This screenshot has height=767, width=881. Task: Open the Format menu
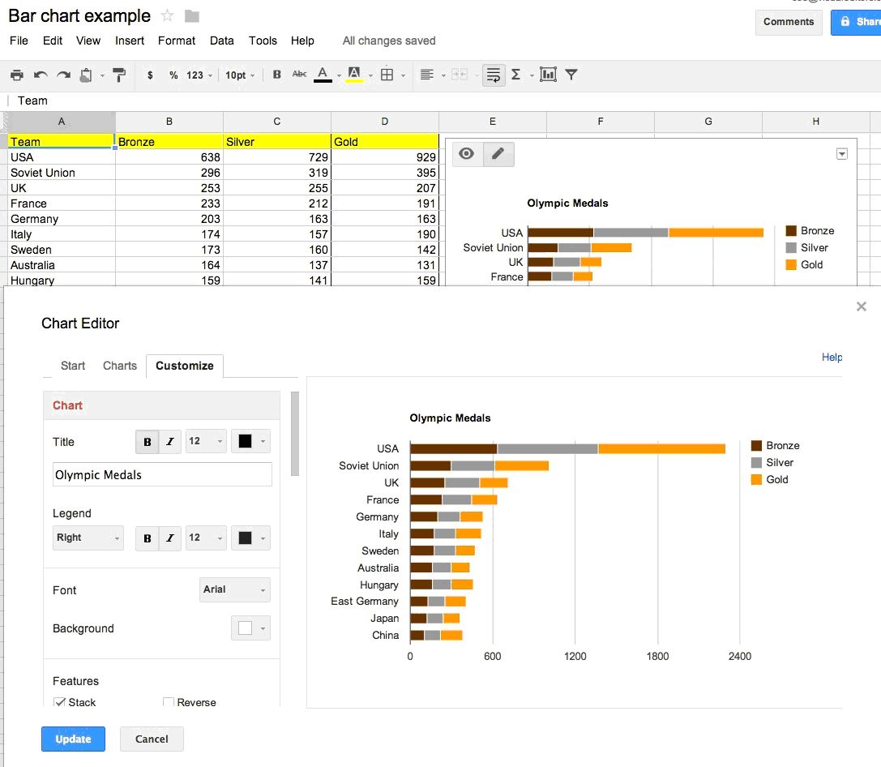pyautogui.click(x=177, y=41)
